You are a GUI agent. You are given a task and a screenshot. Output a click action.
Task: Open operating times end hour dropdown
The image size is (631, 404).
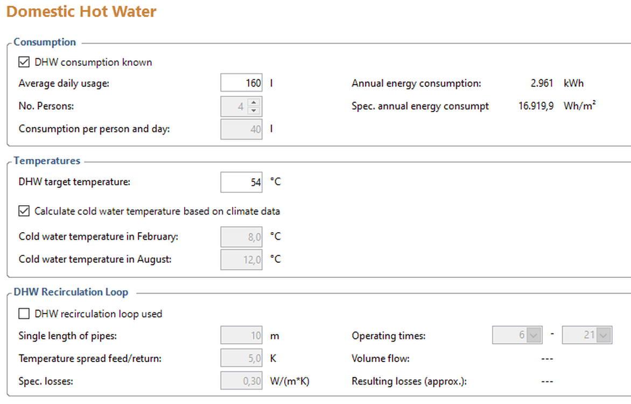point(604,336)
